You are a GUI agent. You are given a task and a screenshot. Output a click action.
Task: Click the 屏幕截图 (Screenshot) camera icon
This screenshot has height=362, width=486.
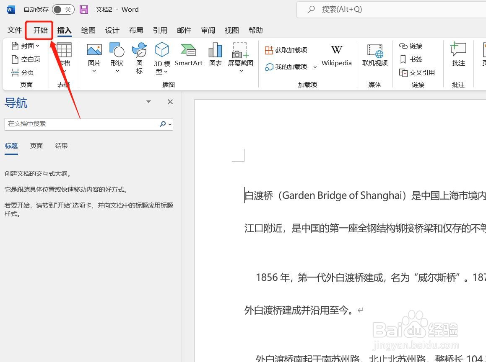coord(241,50)
